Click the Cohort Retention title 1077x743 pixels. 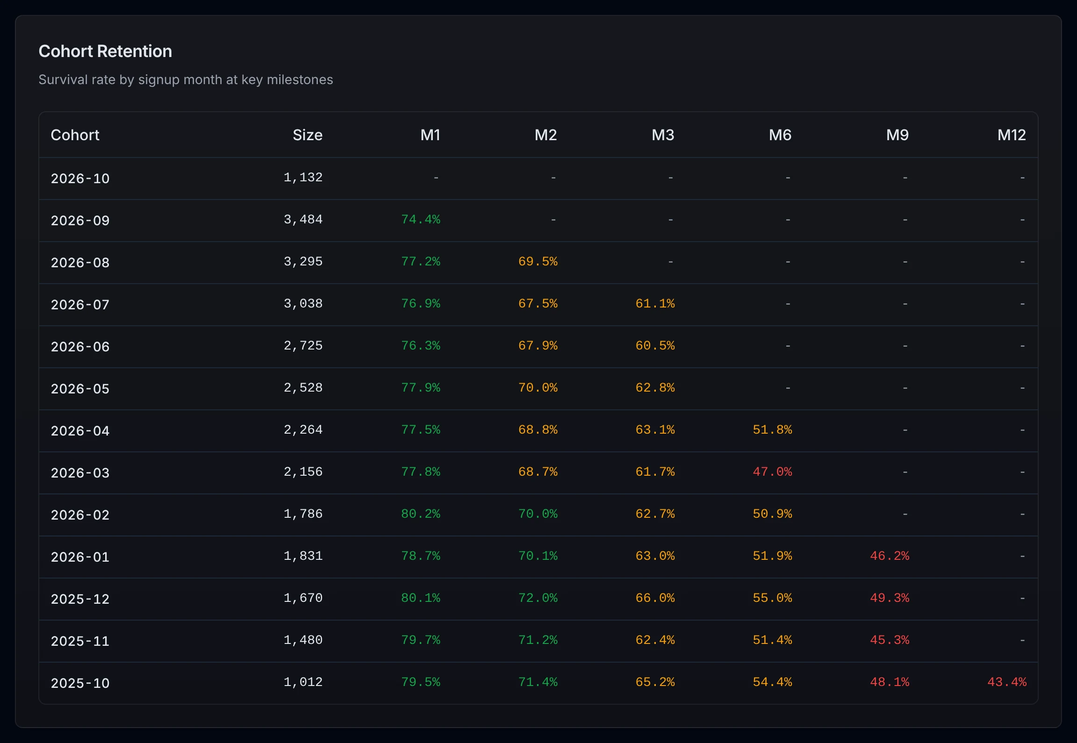point(105,51)
